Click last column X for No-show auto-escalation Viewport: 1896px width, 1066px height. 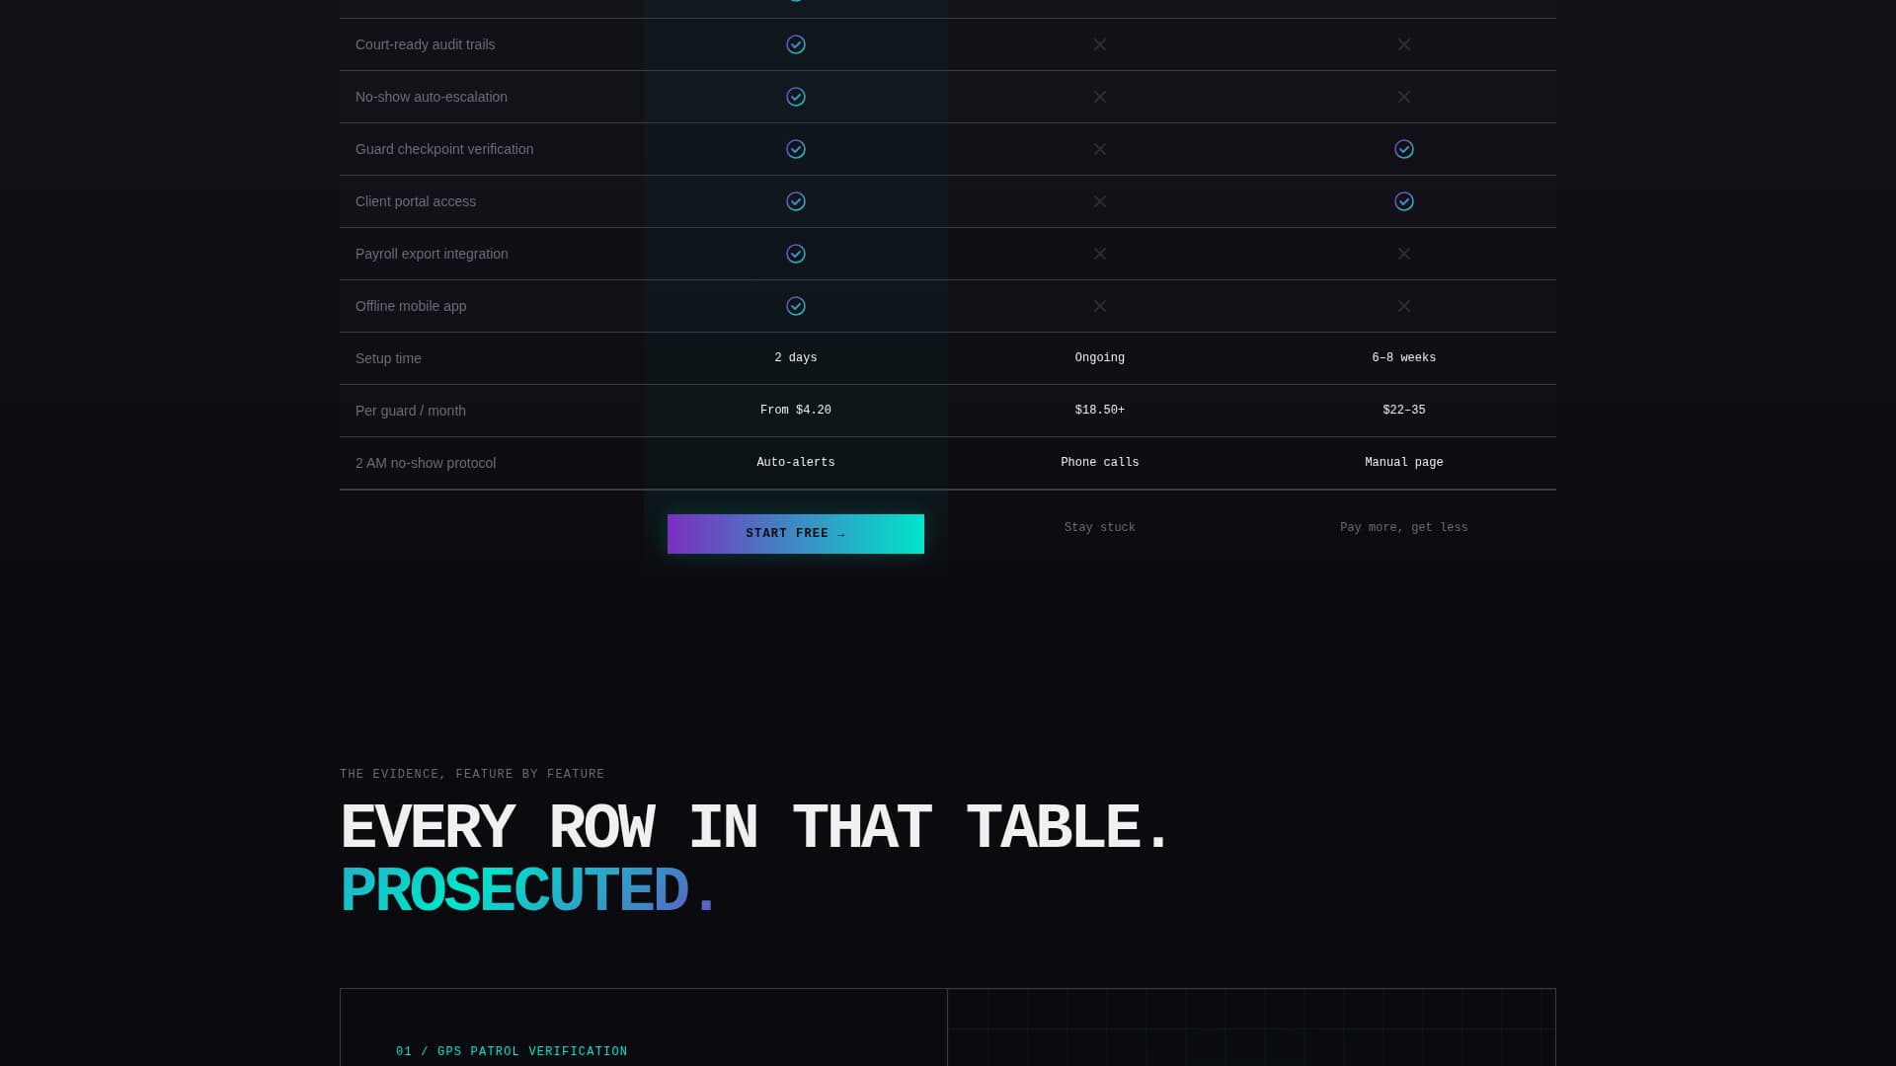[x=1404, y=97]
